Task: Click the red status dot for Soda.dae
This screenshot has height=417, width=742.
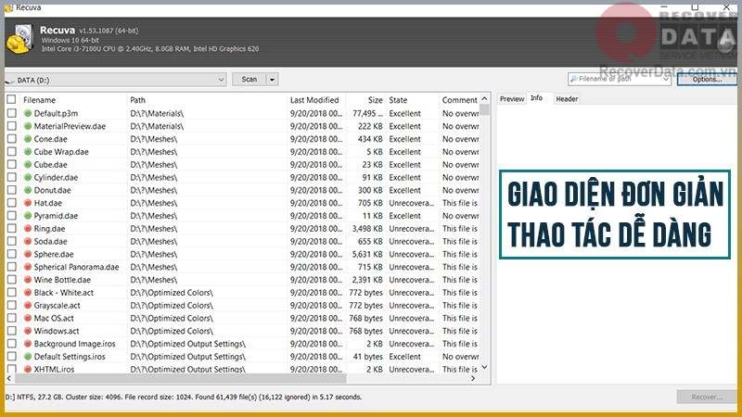Action: pyautogui.click(x=28, y=241)
